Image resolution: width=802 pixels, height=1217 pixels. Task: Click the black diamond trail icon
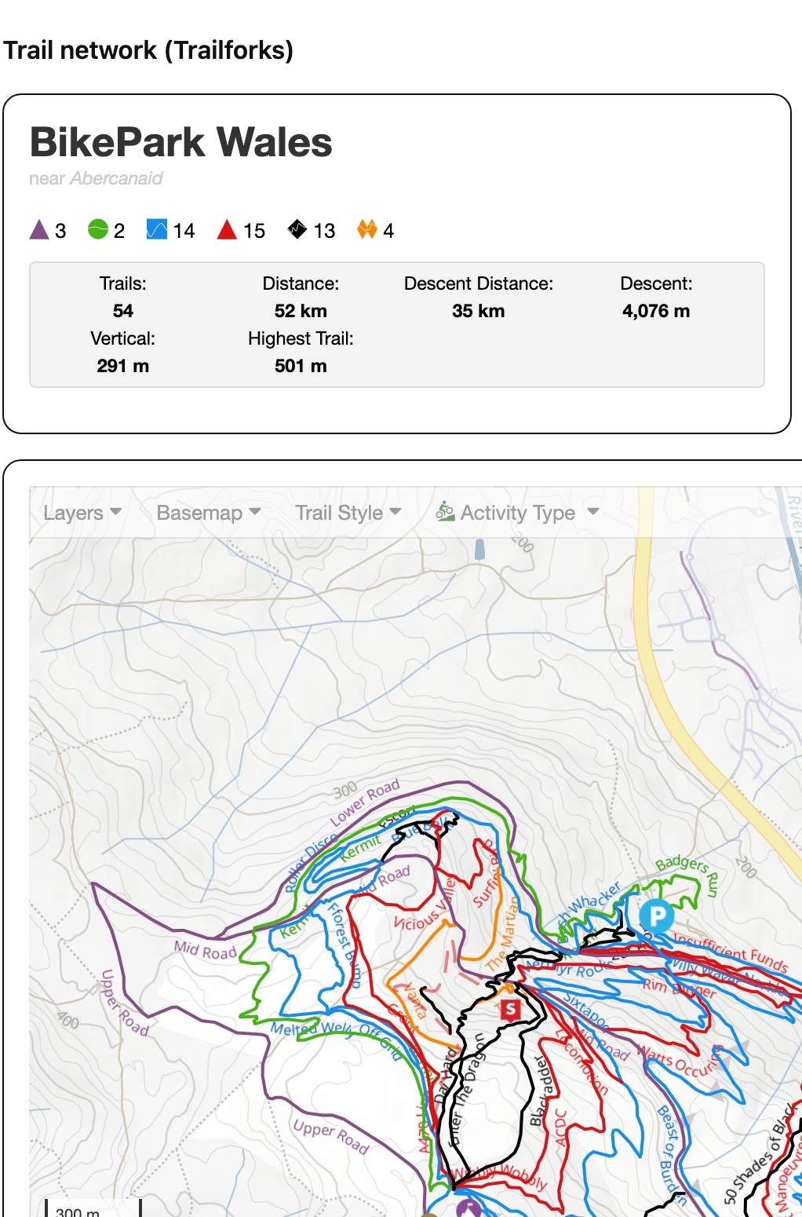[x=297, y=229]
